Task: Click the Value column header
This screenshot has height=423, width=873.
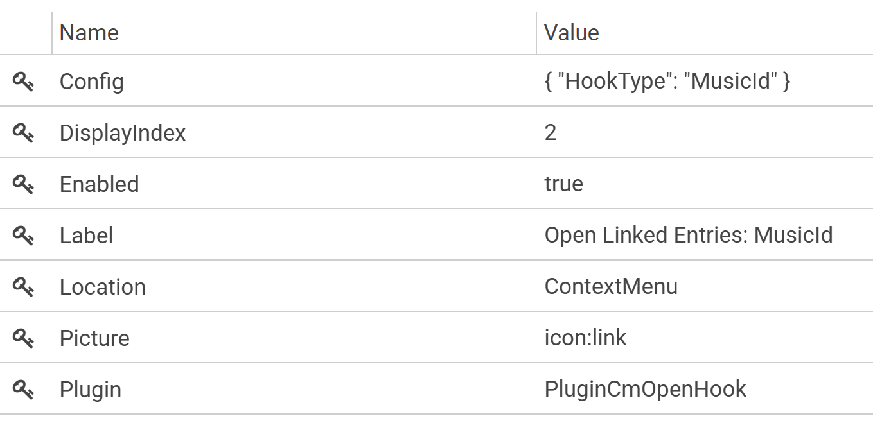Action: coord(572,33)
